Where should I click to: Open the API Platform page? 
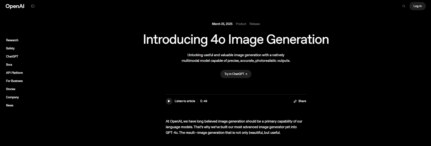[15, 73]
